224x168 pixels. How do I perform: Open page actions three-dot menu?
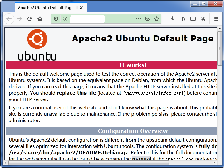pos(139,19)
